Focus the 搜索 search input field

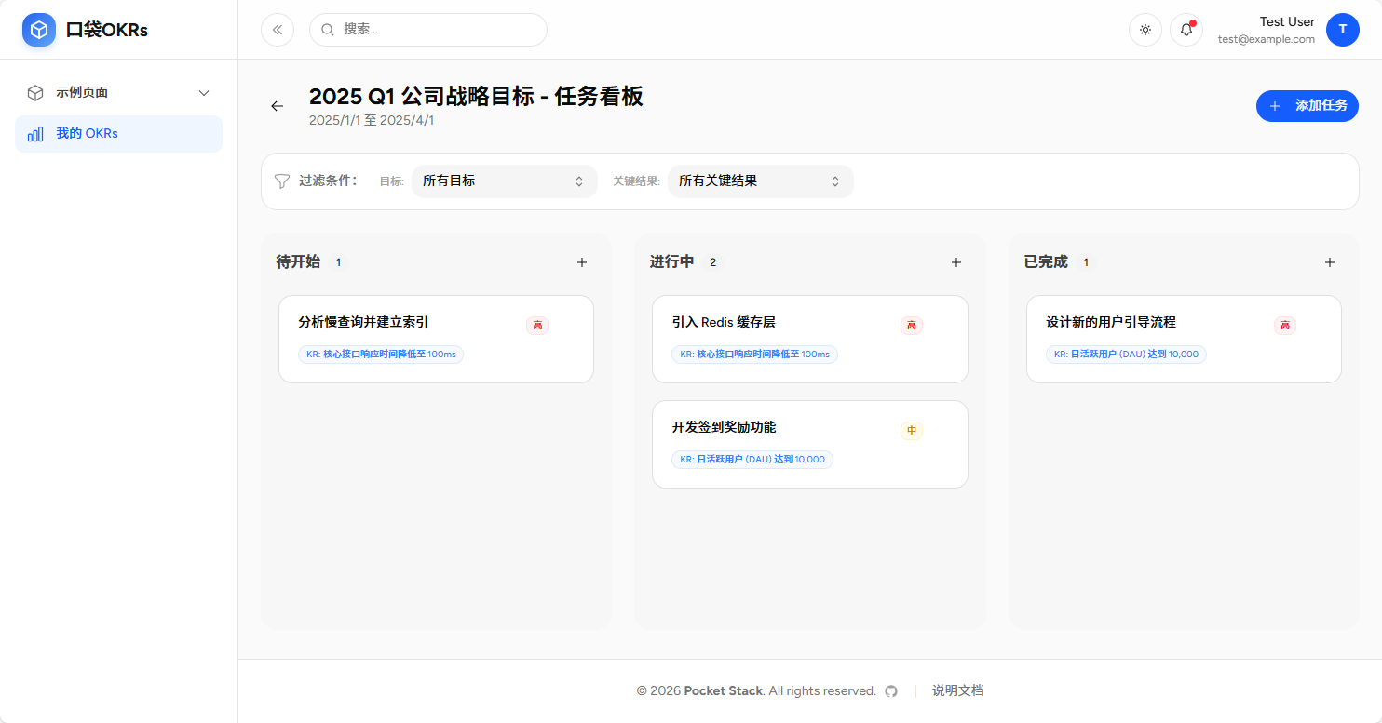tap(438, 30)
